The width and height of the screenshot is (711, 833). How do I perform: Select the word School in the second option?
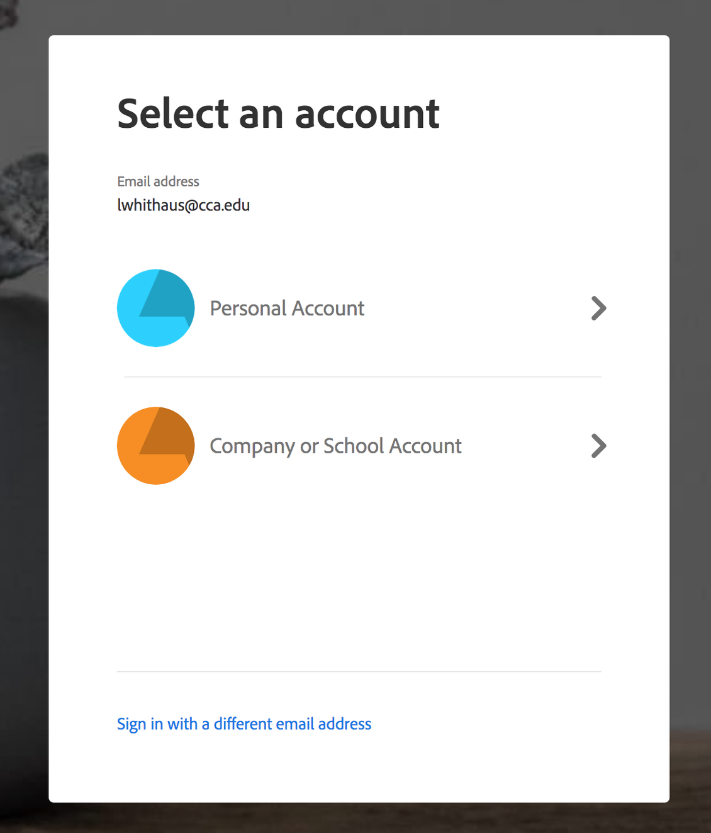coord(354,446)
